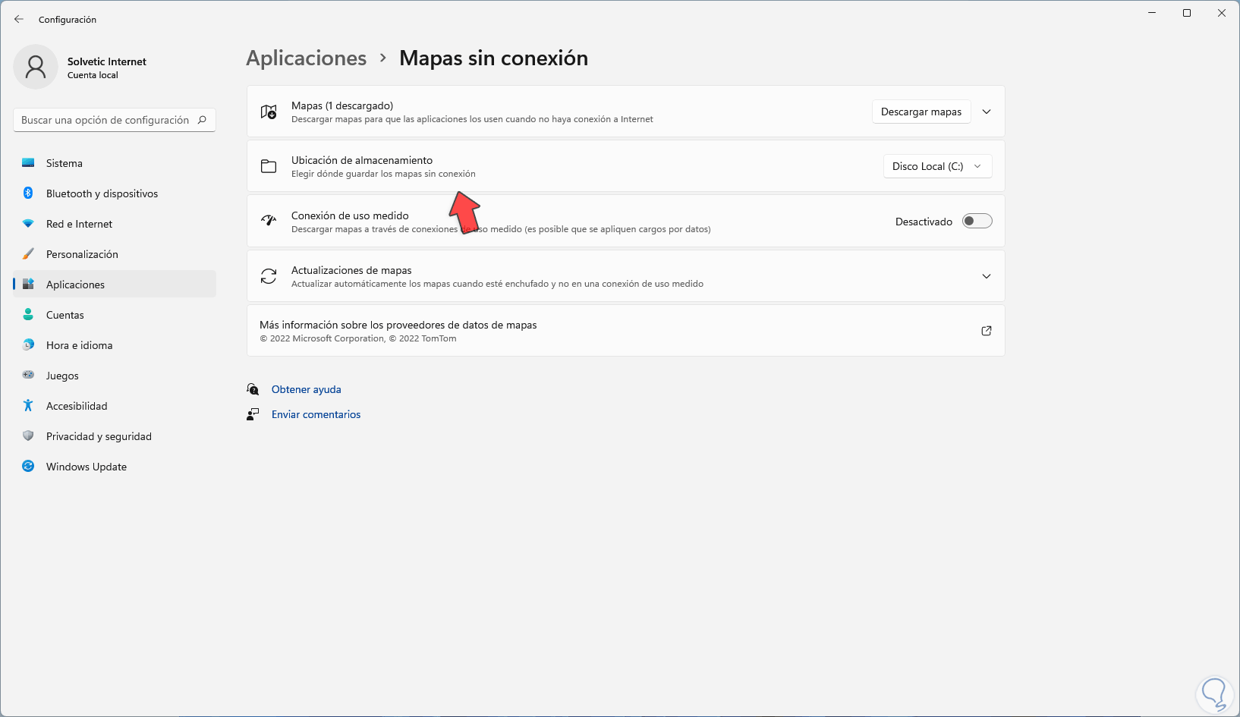The height and width of the screenshot is (717, 1240).
Task: Click the Solvetic Internet user avatar icon
Action: tap(36, 67)
